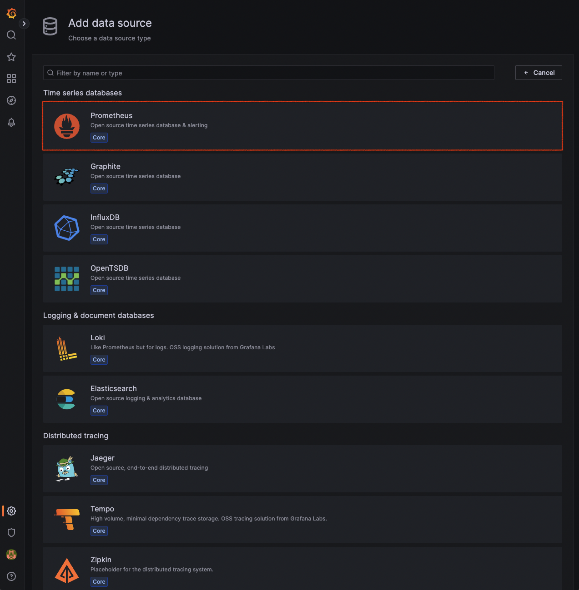Viewport: 579px width, 590px height.
Task: Click the Grafana logo home icon
Action: (11, 14)
